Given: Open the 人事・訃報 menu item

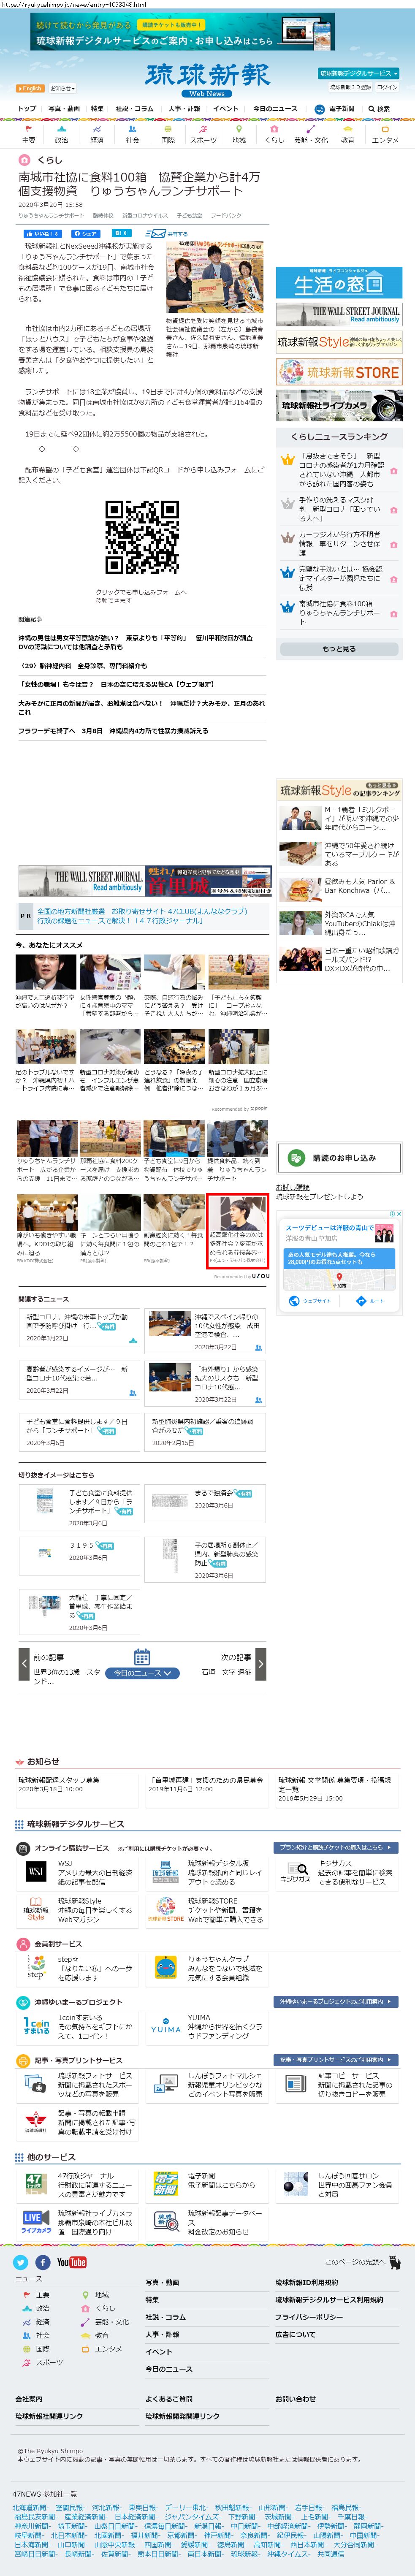Looking at the screenshot, I should (184, 109).
